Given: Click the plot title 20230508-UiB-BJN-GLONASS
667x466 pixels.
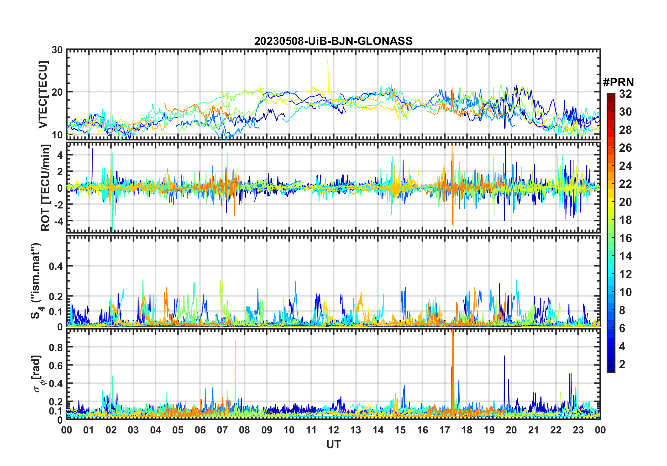Looking at the screenshot, I should (x=333, y=41).
